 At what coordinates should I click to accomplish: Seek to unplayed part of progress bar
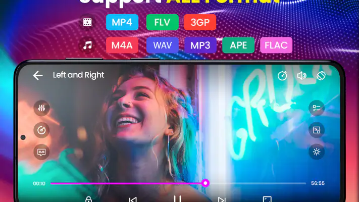258,183
